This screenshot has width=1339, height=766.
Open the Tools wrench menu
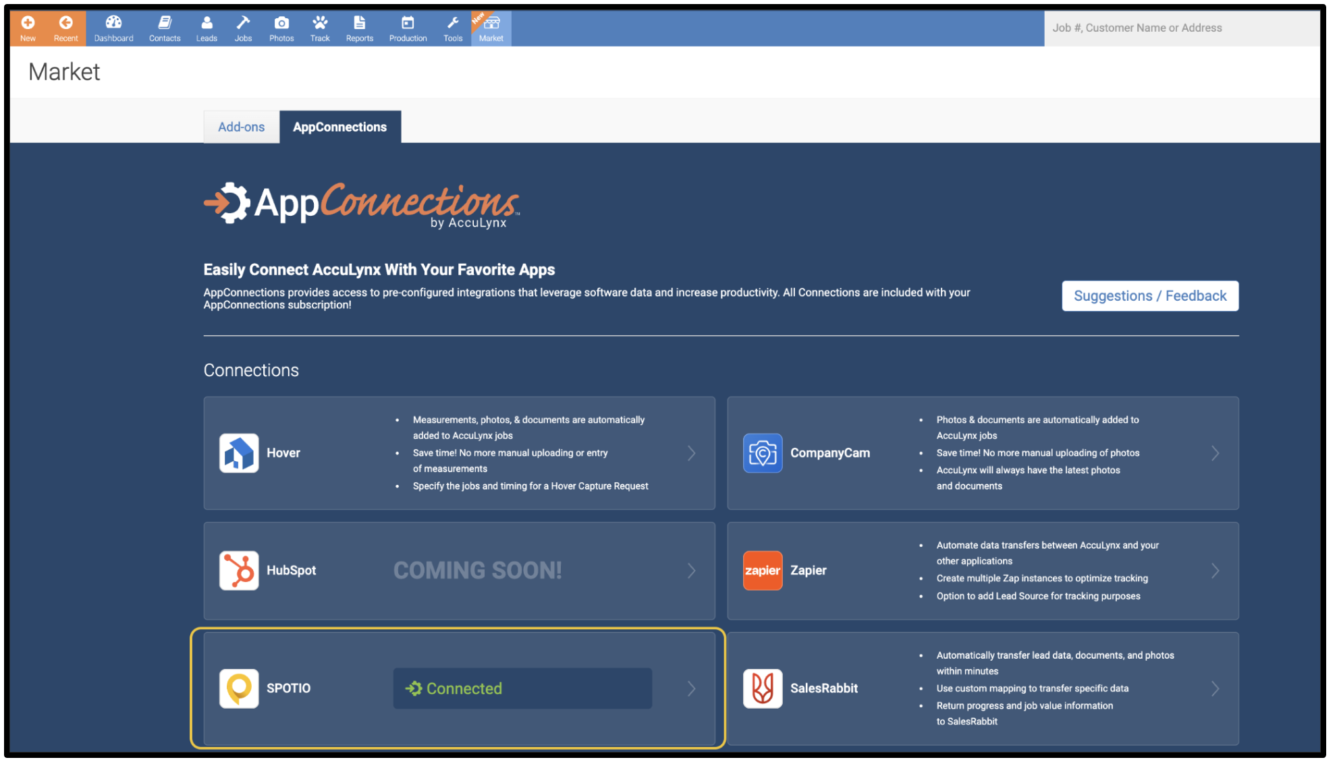coord(454,28)
